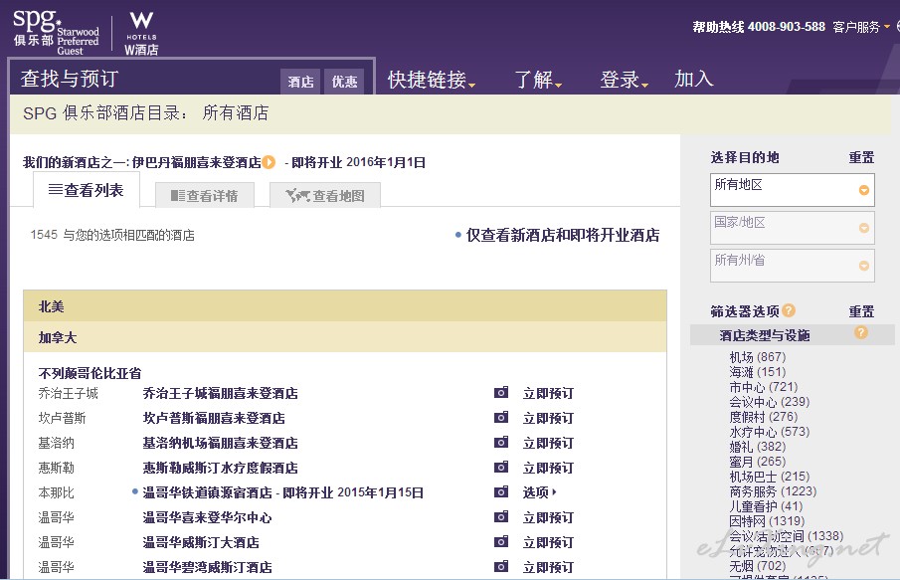Expand the 了解 menu
Screen dimensions: 900x580
(538, 80)
